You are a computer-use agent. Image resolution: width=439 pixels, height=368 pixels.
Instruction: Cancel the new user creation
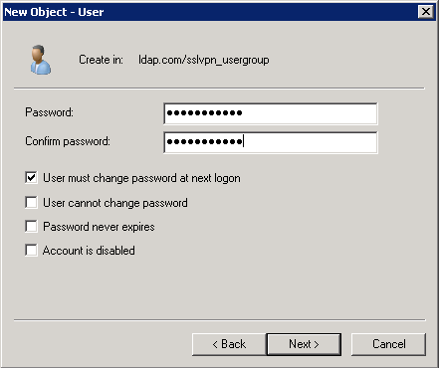(388, 344)
